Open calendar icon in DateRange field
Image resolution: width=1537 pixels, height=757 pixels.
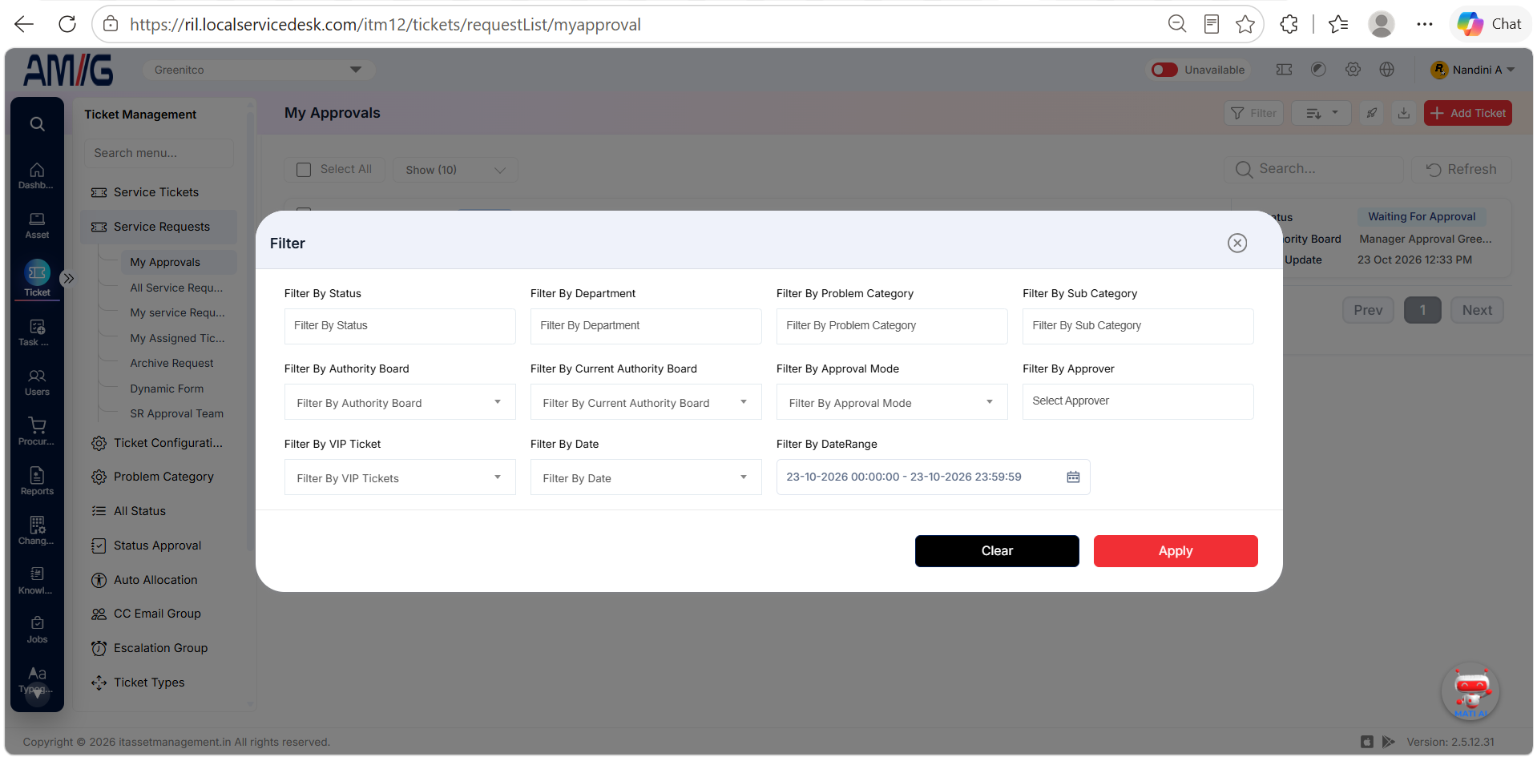click(1073, 477)
